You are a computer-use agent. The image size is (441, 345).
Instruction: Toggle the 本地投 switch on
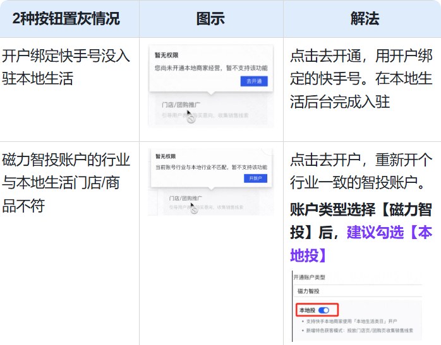click(x=323, y=310)
